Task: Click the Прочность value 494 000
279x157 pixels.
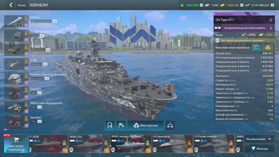Action: click(x=268, y=76)
